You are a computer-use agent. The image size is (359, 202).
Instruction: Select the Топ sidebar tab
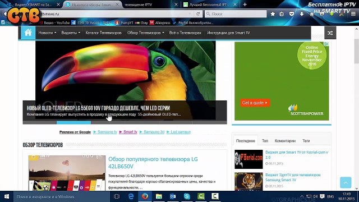tap(265, 141)
